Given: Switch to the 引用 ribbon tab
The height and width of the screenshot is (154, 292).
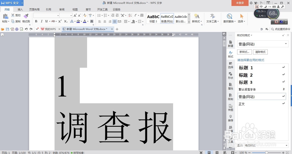Looking at the screenshot, I should pos(48,10).
